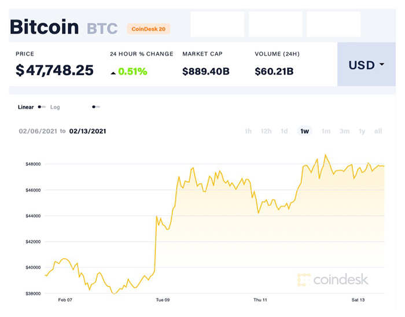The image size is (405, 317).
Task: Click the Bitcoin title heading
Action: point(44,27)
